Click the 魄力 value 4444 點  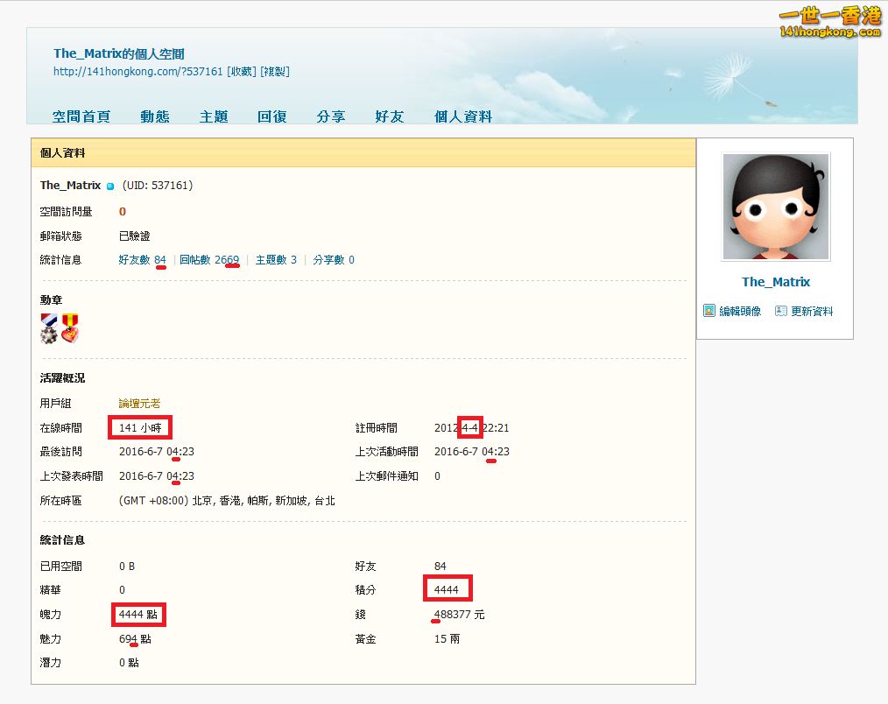138,615
